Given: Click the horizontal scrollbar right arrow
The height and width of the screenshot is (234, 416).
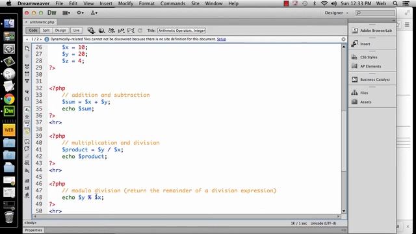Looking at the screenshot, I should 339,216.
